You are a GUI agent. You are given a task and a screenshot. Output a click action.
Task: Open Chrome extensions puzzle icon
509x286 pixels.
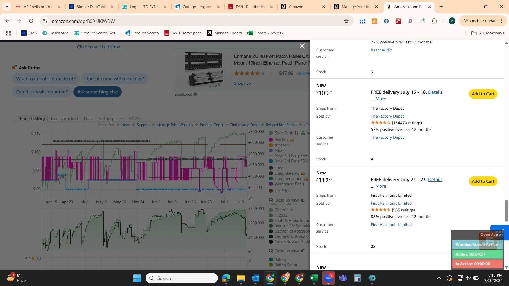[434, 21]
